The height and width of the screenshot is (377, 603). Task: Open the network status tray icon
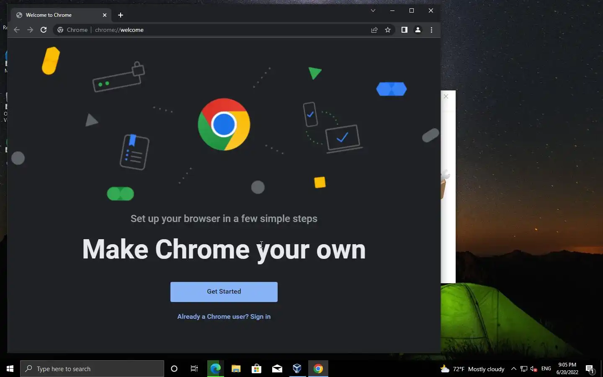pos(524,369)
